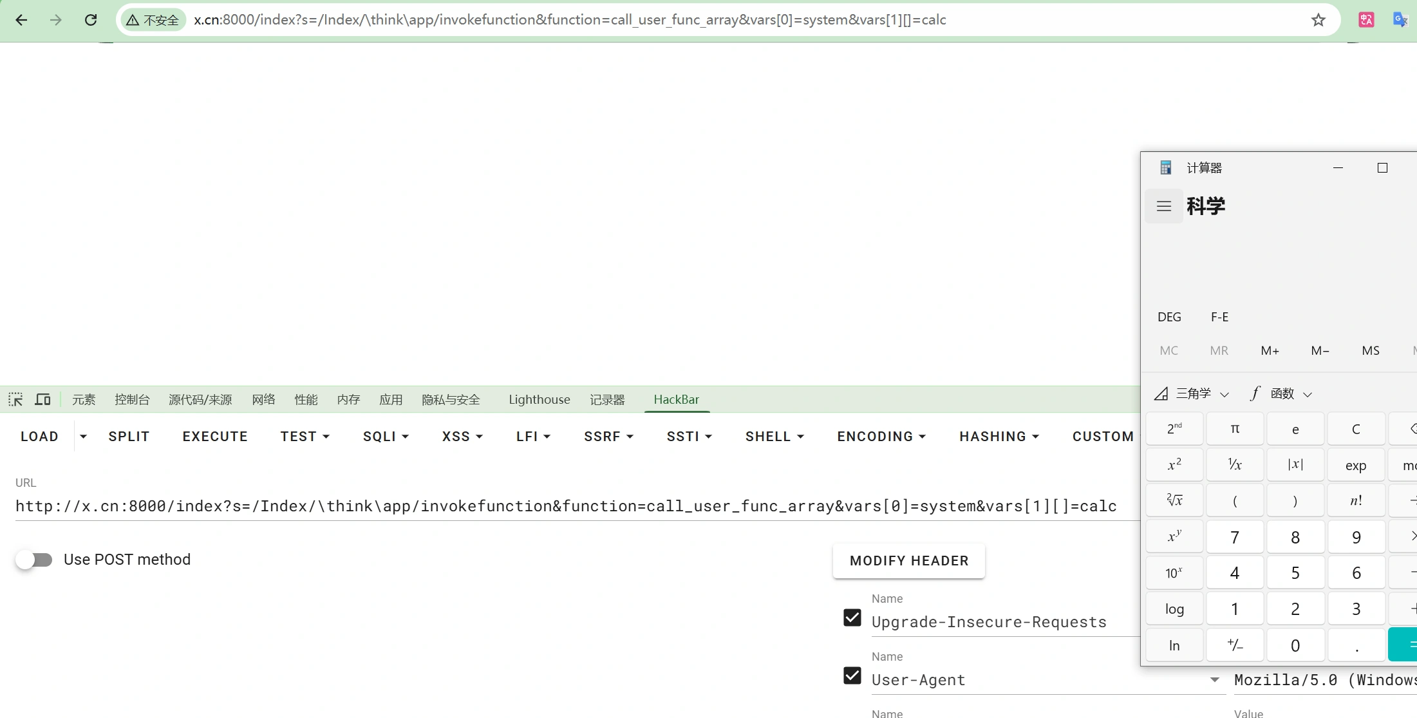Image resolution: width=1417 pixels, height=718 pixels.
Task: Uncheck the User-Agent header checkbox
Action: (852, 675)
